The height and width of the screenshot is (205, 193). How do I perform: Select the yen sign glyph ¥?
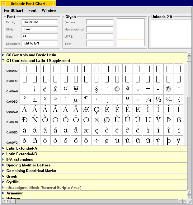coord(76,89)
